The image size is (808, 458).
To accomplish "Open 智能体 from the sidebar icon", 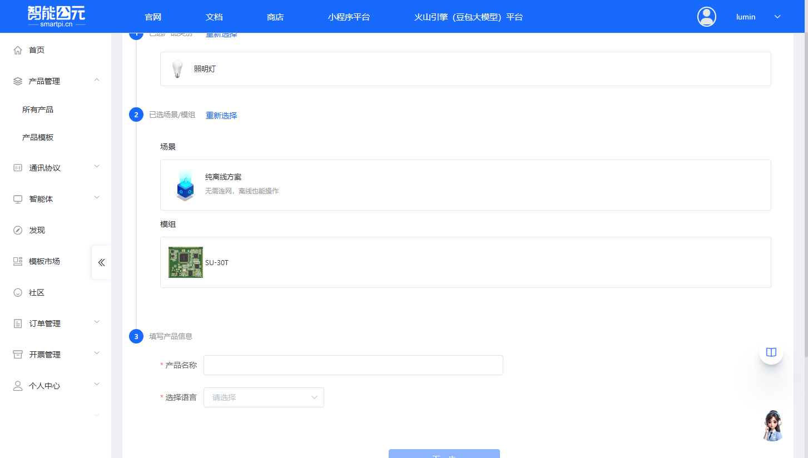I will coord(17,198).
